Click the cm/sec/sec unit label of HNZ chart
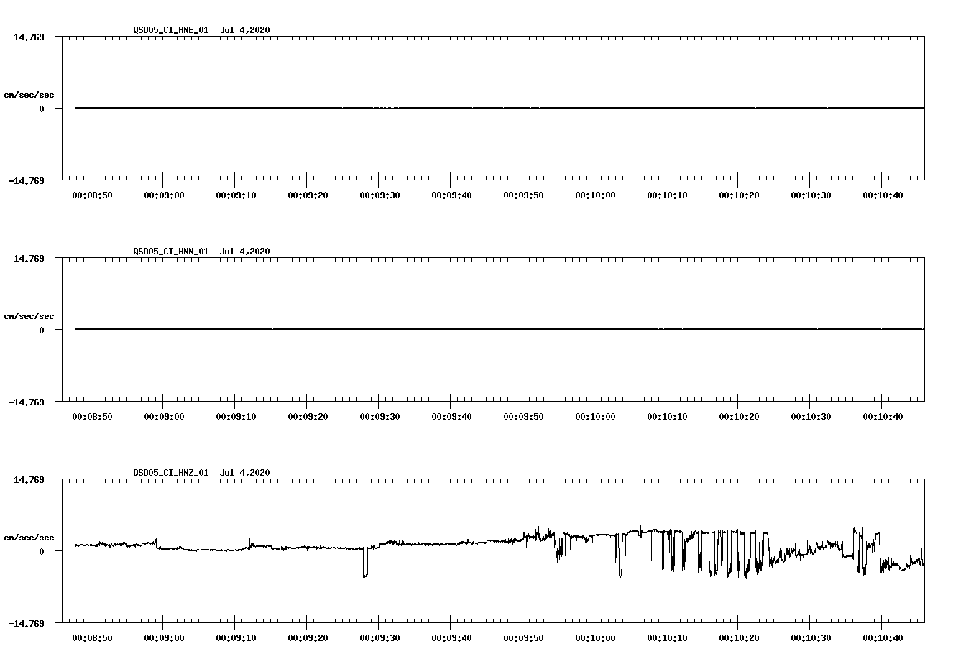 (29, 538)
